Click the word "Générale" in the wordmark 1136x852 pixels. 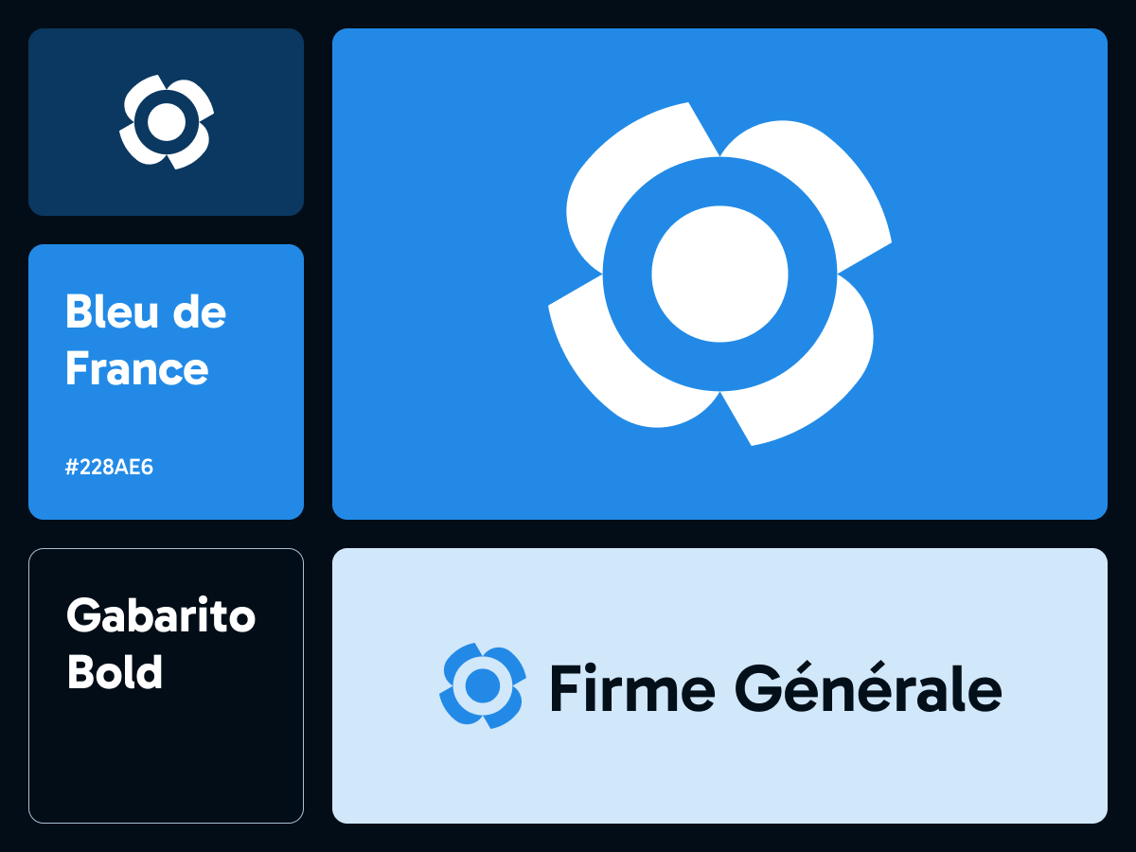pos(868,688)
